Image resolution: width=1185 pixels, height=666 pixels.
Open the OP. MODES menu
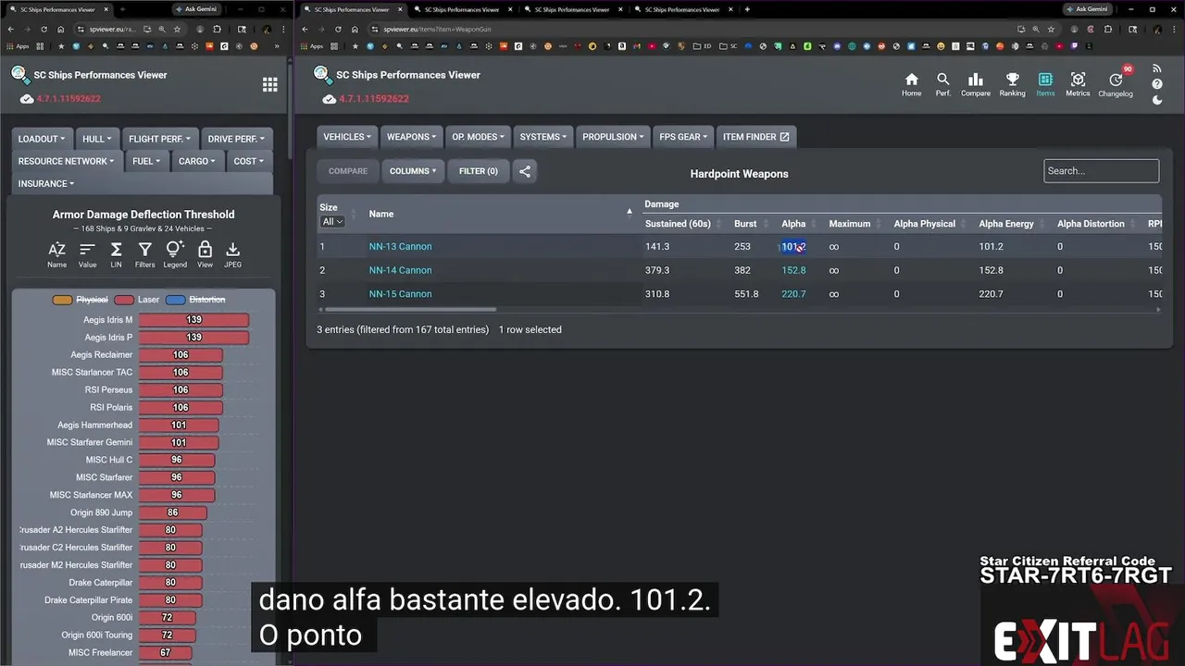click(x=478, y=137)
